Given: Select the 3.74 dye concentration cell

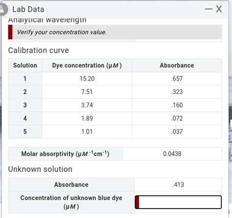Looking at the screenshot, I should tap(87, 105).
